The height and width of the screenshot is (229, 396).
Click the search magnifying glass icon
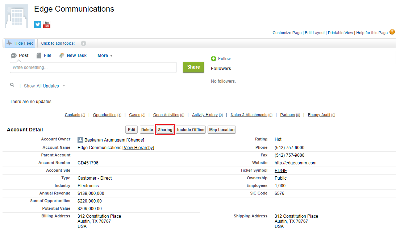point(12,85)
